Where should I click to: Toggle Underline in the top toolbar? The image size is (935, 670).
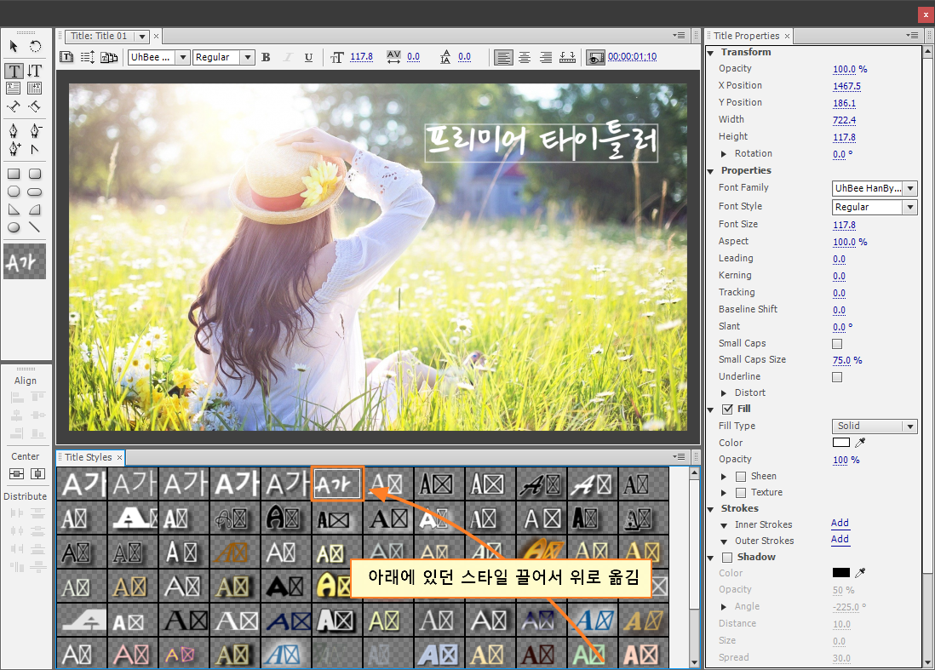308,57
